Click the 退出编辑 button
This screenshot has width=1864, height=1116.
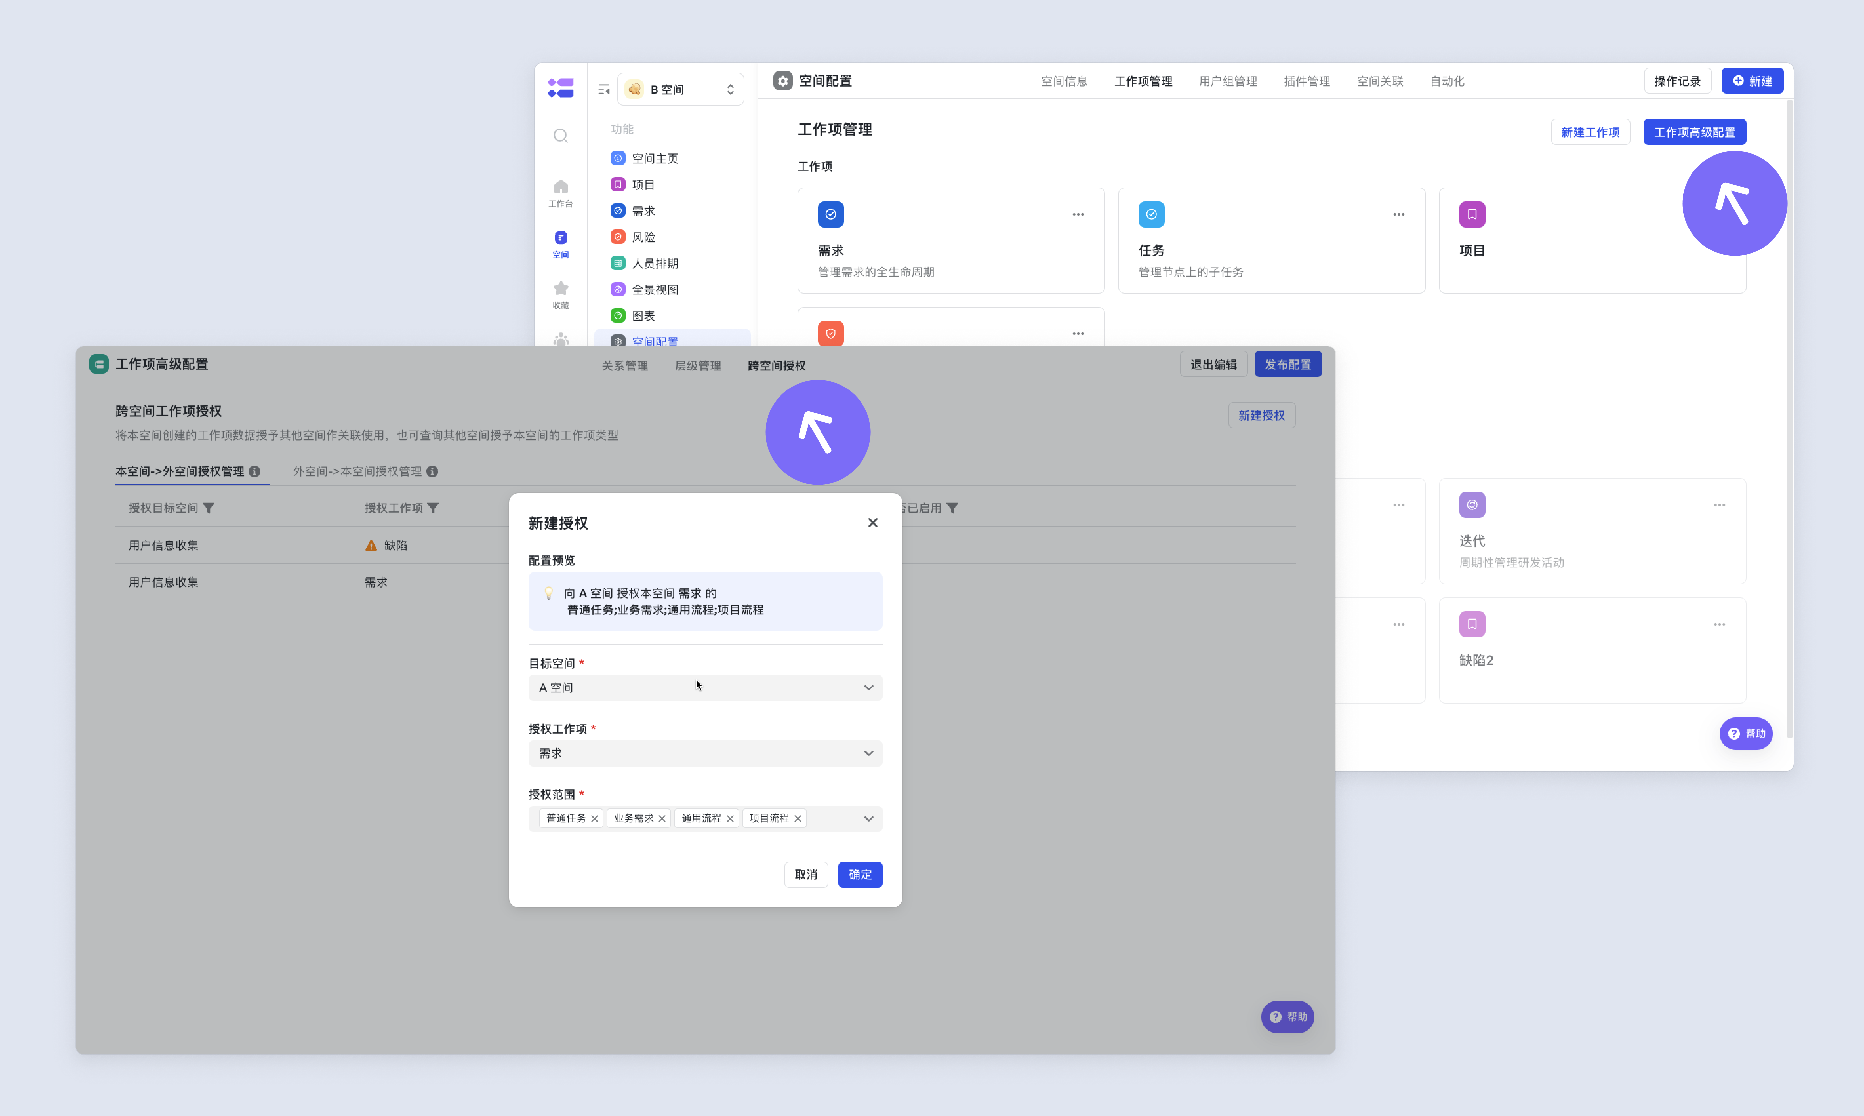click(x=1213, y=364)
